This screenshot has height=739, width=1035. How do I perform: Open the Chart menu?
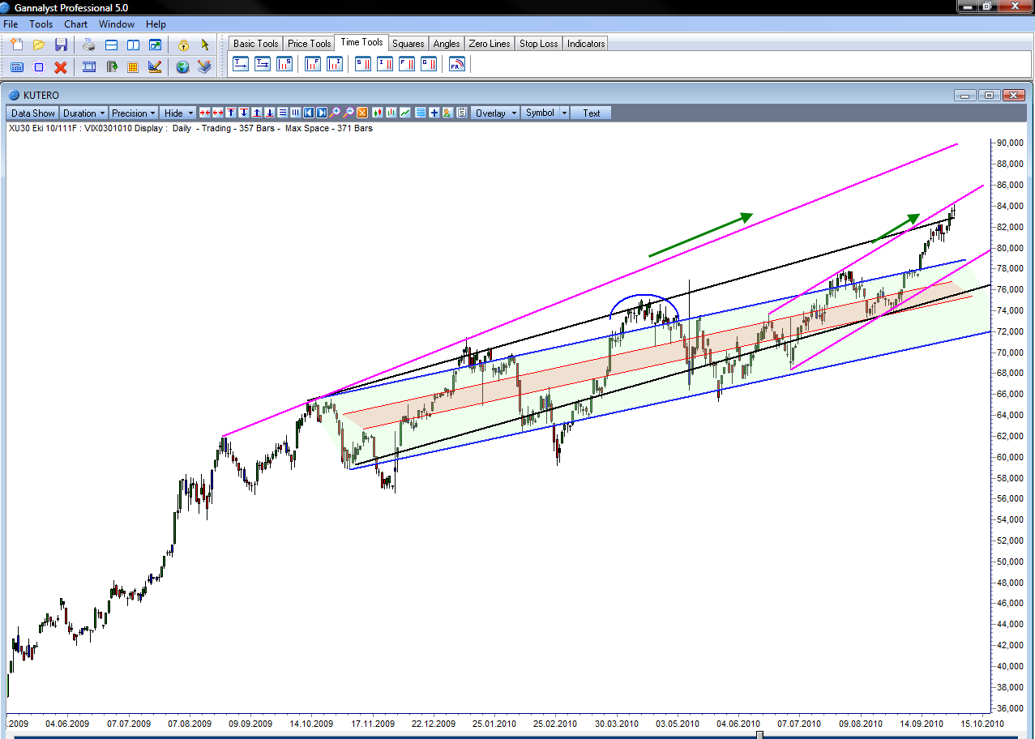(x=75, y=24)
